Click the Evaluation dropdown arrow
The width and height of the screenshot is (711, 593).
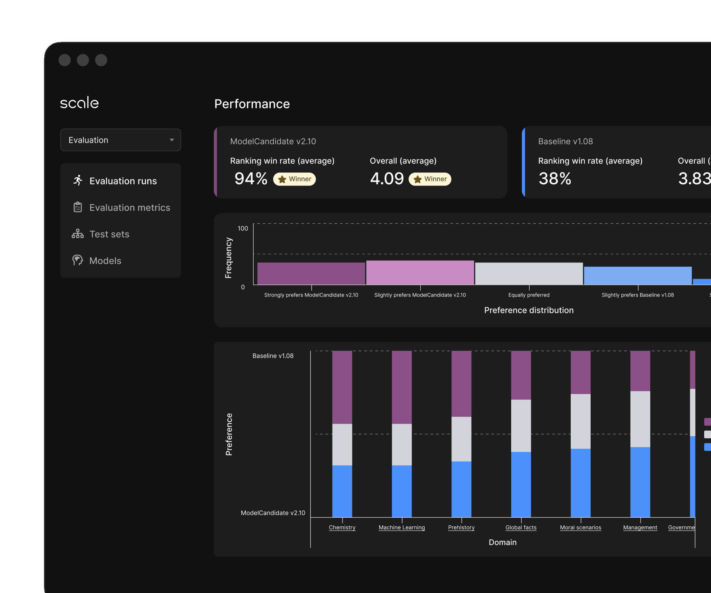click(x=172, y=140)
